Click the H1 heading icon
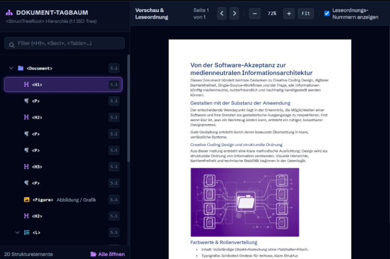This screenshot has width=390, height=259. (26, 85)
